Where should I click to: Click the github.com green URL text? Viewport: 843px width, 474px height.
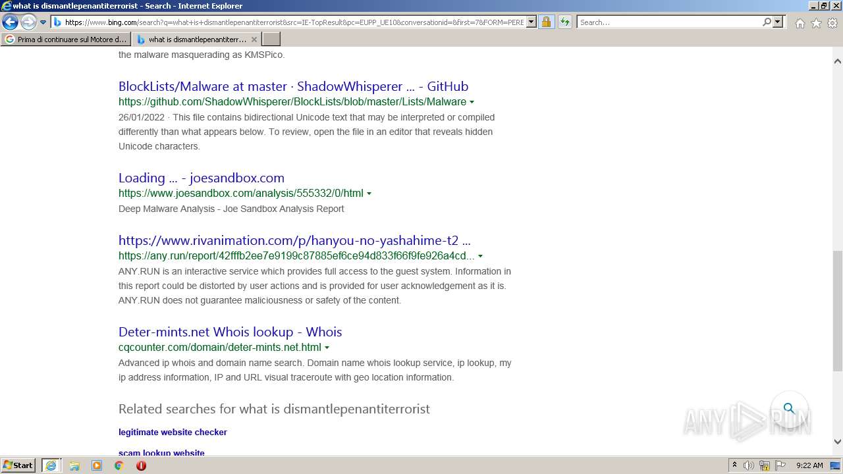(292, 102)
